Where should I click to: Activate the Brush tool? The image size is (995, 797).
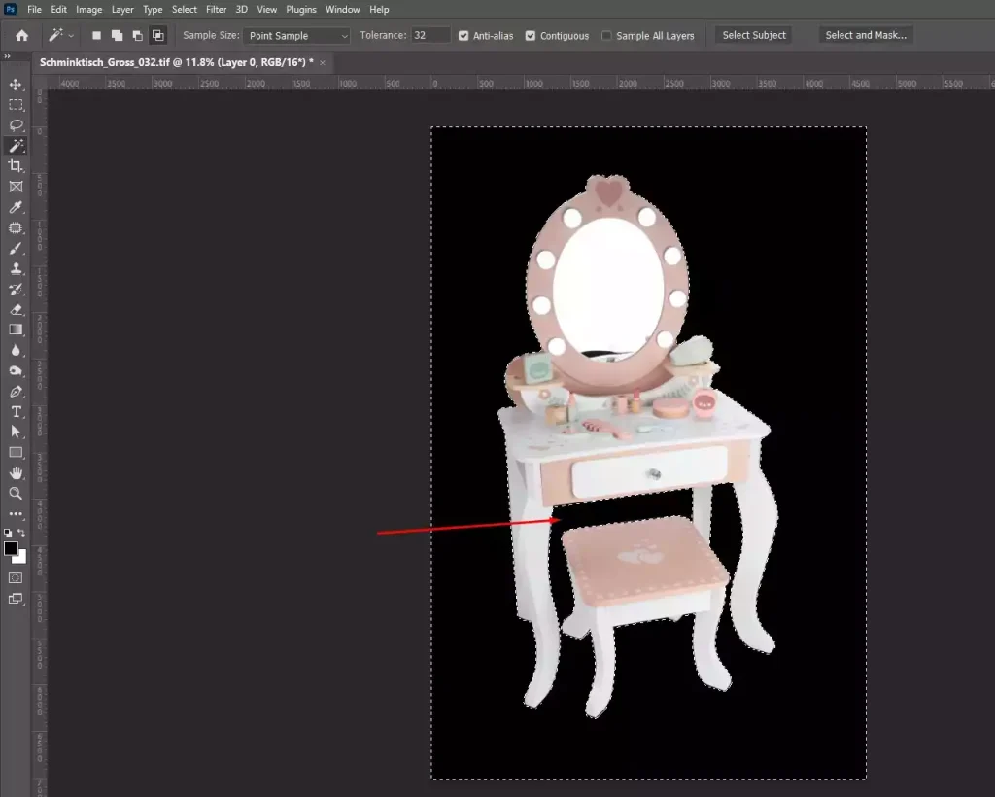[16, 248]
